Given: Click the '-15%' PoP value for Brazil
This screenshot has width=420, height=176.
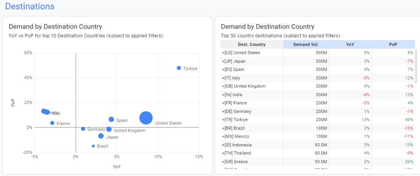Looking at the screenshot, I should pyautogui.click(x=409, y=128).
